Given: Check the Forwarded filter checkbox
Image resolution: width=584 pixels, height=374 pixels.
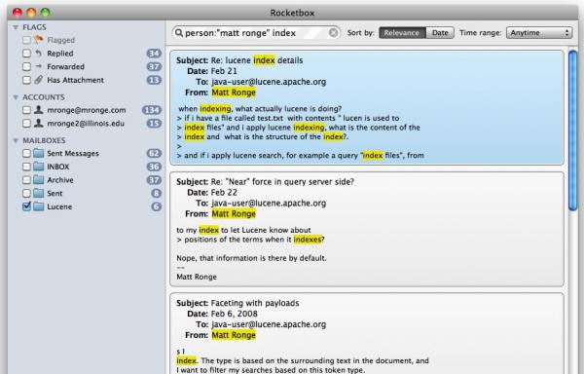Looking at the screenshot, I should [x=26, y=66].
